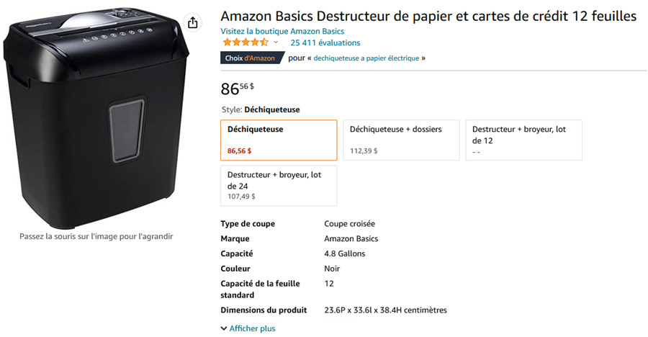Click the Afficher plus chevron icon

click(x=224, y=328)
